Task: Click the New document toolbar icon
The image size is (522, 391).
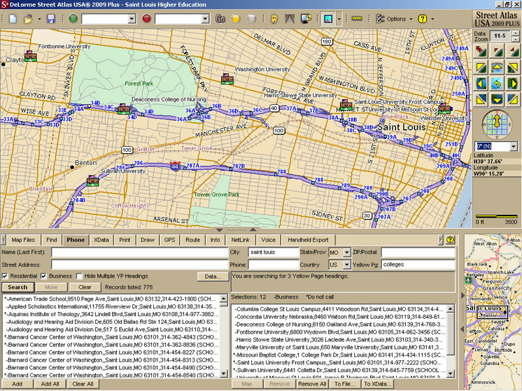Action: click(12, 19)
